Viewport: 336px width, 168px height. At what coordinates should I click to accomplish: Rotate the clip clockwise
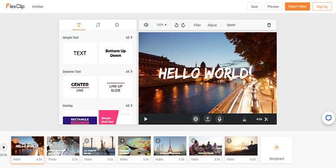coord(183,25)
